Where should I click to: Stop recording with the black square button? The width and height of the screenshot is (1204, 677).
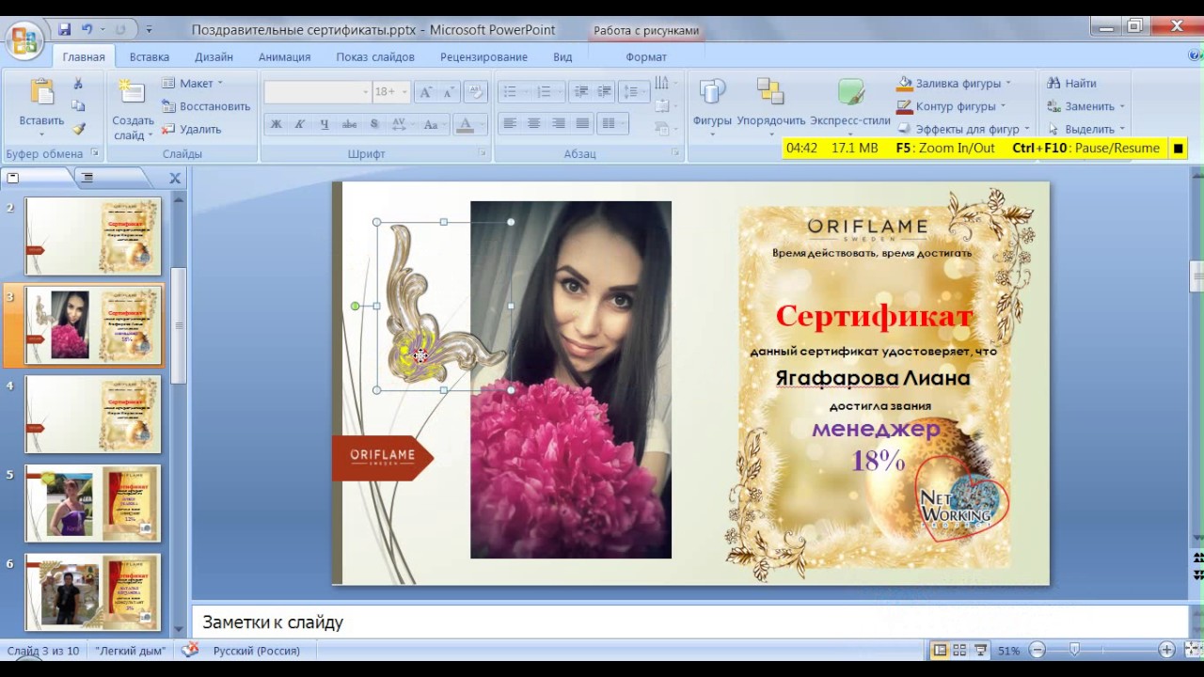point(1178,149)
